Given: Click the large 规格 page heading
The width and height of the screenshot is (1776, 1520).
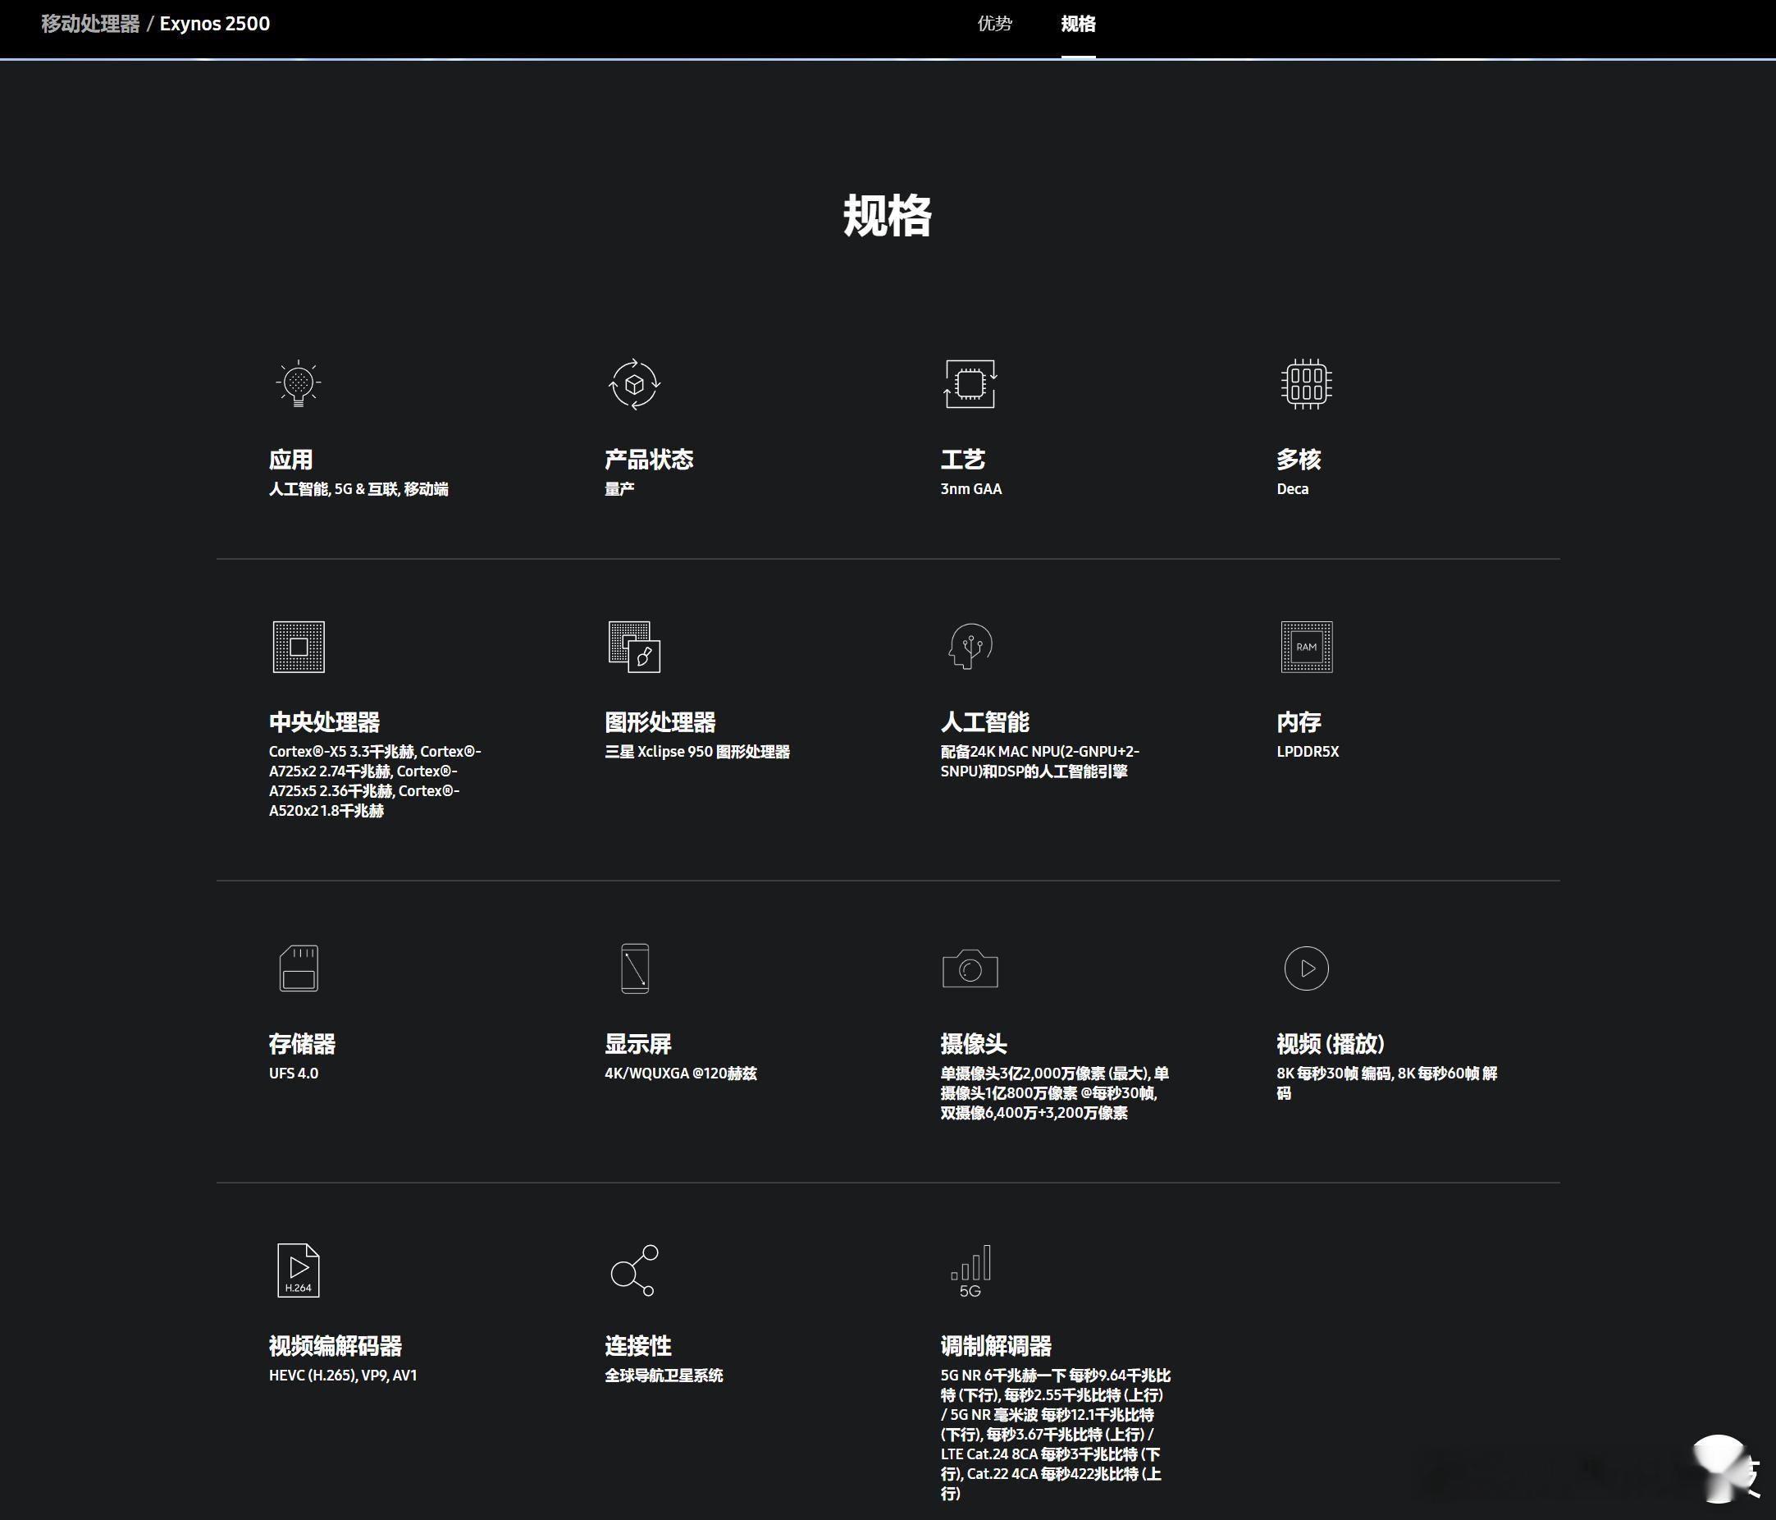Looking at the screenshot, I should tap(888, 215).
